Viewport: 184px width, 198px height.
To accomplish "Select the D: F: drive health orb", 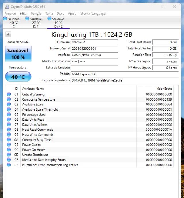I will pos(27,18).
